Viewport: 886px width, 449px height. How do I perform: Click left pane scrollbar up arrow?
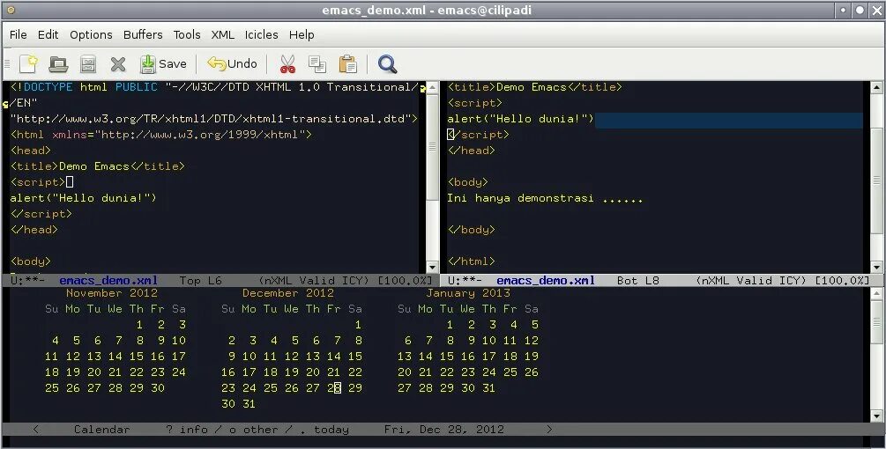click(432, 87)
